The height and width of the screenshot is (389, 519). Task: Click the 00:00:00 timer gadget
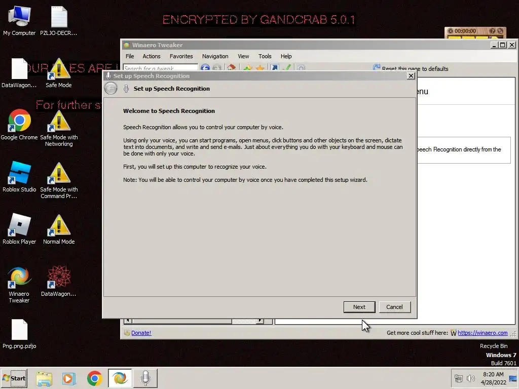tap(465, 31)
